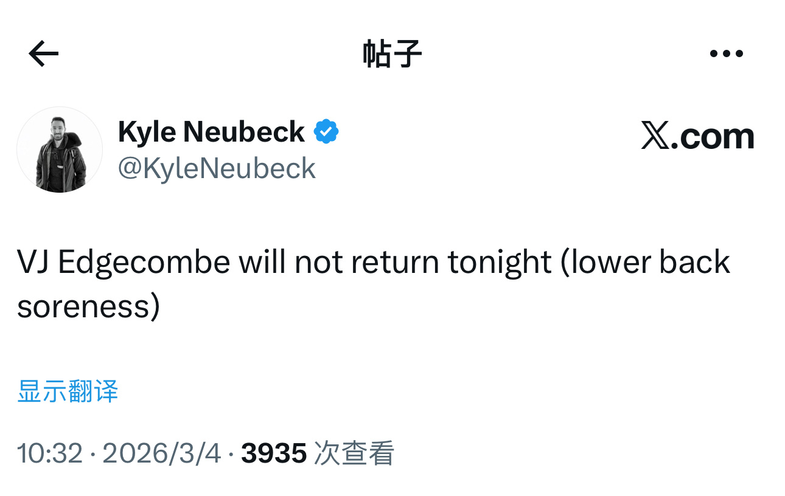The height and width of the screenshot is (496, 785).
Task: Click the X.com logo
Action: [698, 135]
